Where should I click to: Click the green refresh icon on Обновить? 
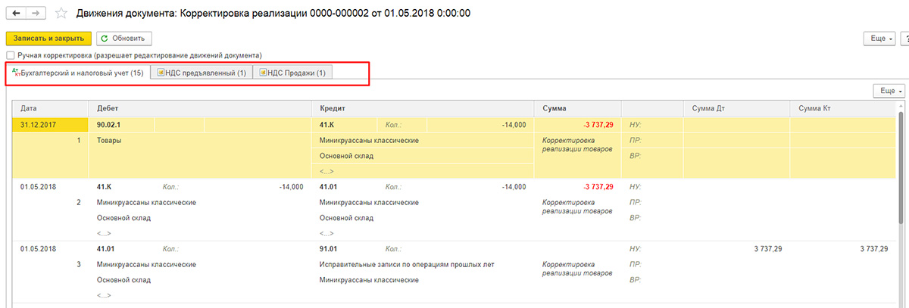click(x=104, y=38)
